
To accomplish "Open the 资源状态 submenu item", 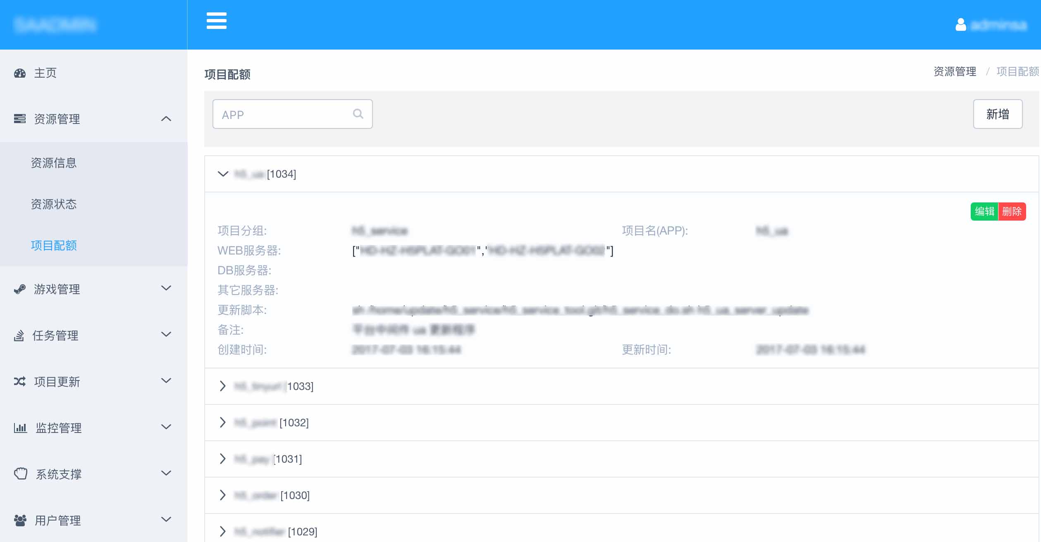I will (54, 204).
